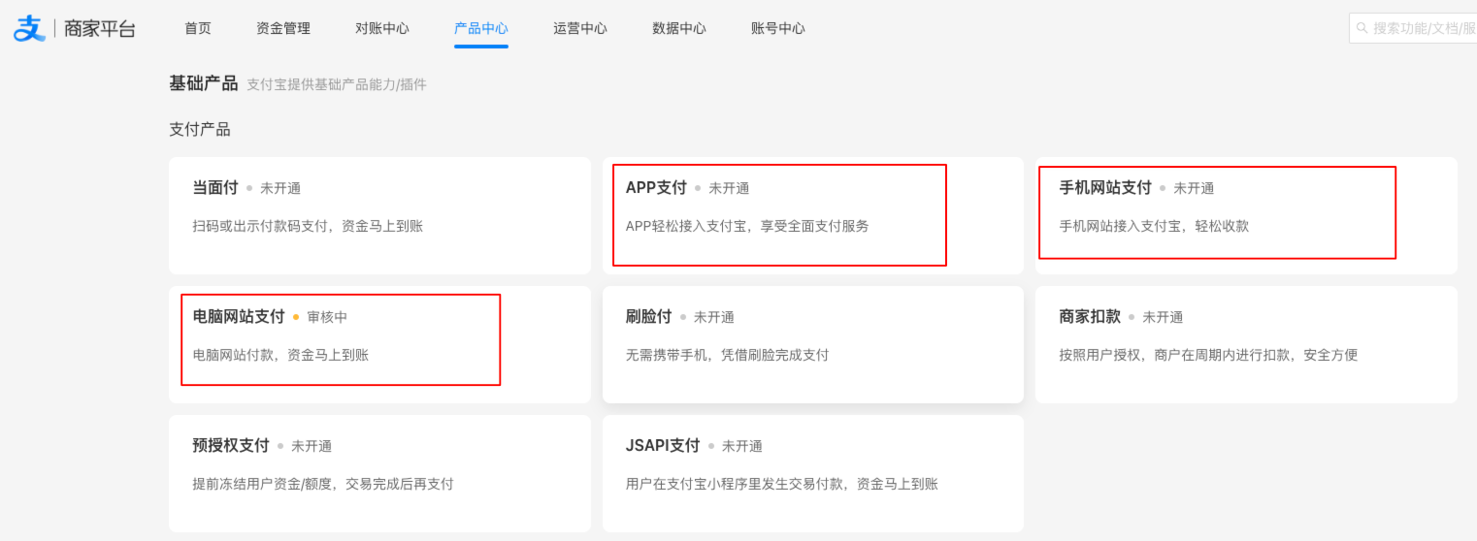
Task: Open the 刷脸付 product card
Action: pos(813,344)
